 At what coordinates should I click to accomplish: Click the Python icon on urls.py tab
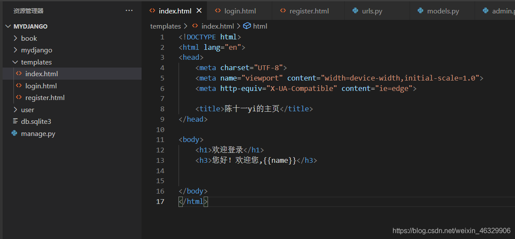355,11
